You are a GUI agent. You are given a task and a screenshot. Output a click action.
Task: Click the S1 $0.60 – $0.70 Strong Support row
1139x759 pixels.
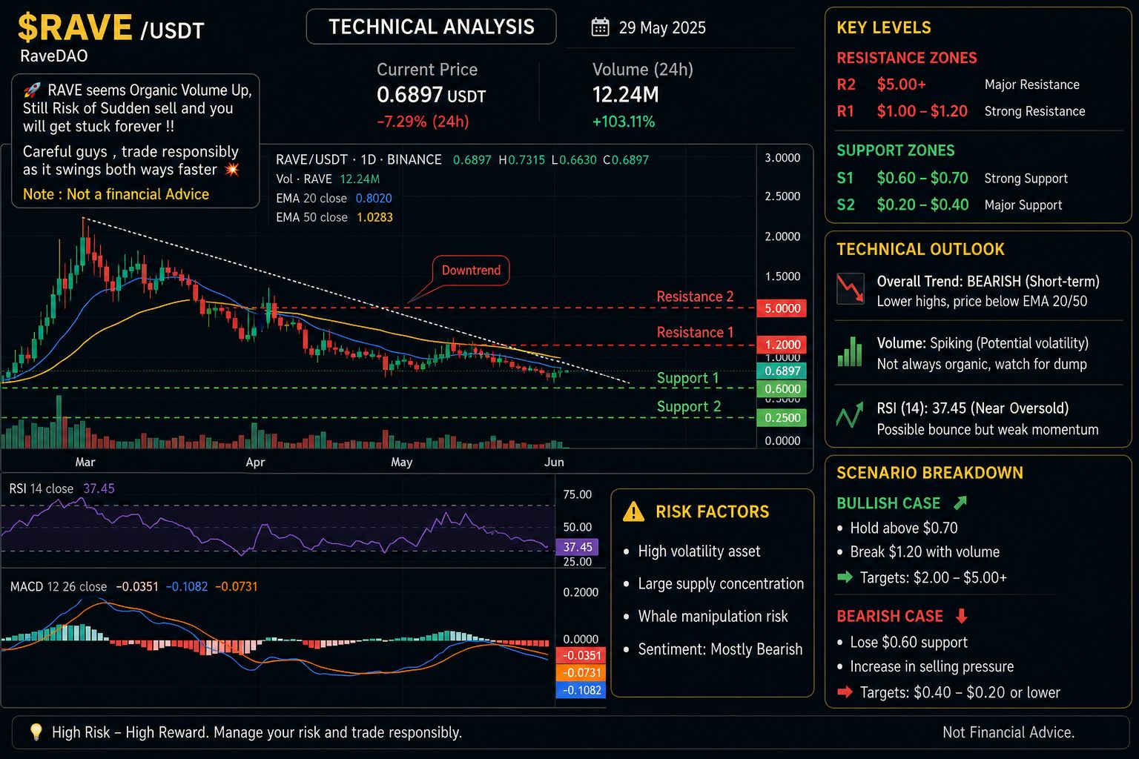point(952,179)
